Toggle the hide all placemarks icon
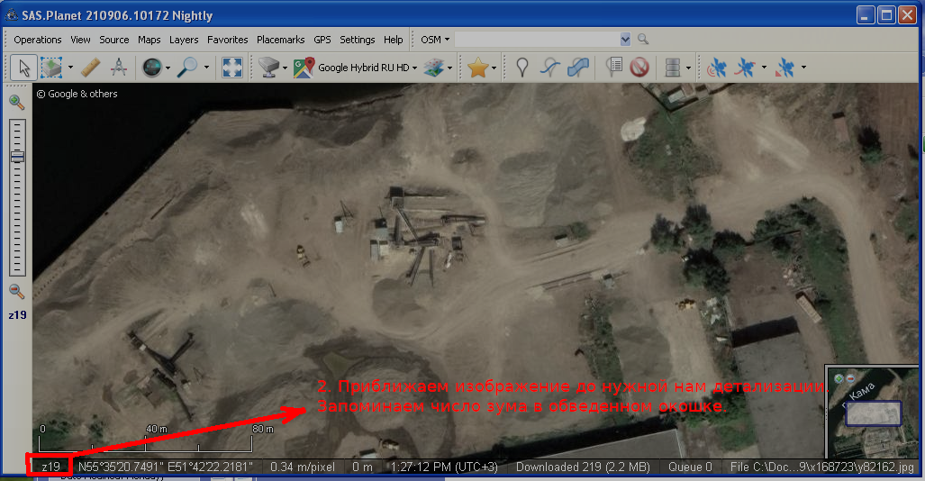This screenshot has height=481, width=925. coord(639,68)
